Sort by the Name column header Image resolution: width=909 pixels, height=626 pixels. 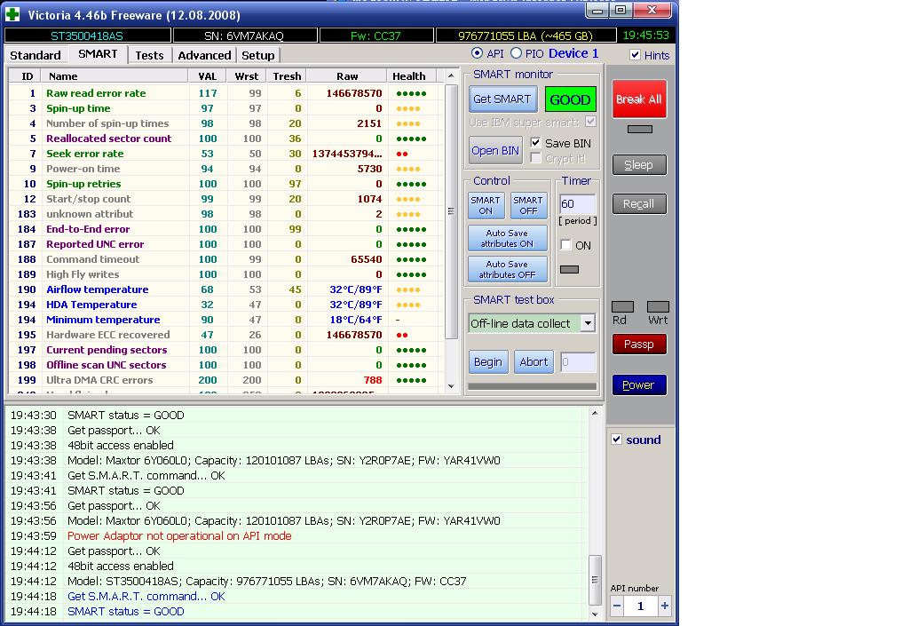(115, 76)
